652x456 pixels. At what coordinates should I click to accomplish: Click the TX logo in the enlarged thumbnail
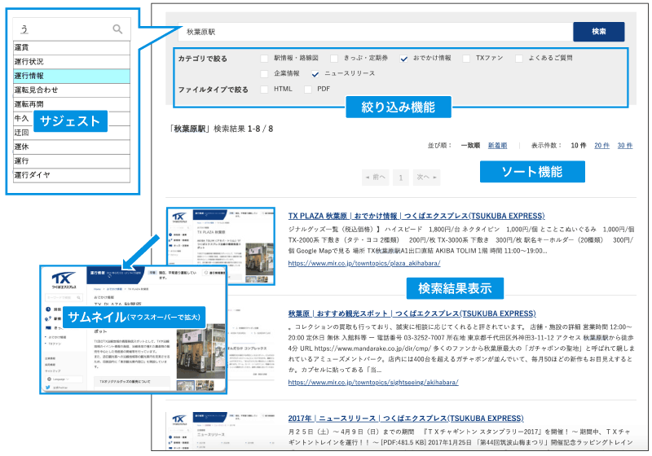click(x=64, y=280)
